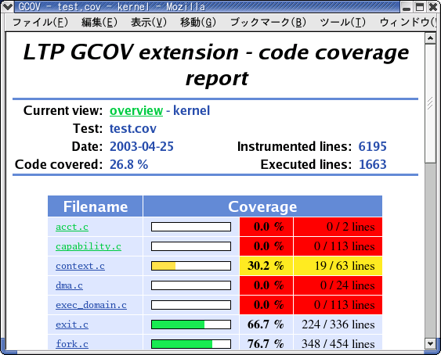The width and height of the screenshot is (441, 355).
Task: Open the exec_domain.c coverage link
Action: tap(91, 305)
